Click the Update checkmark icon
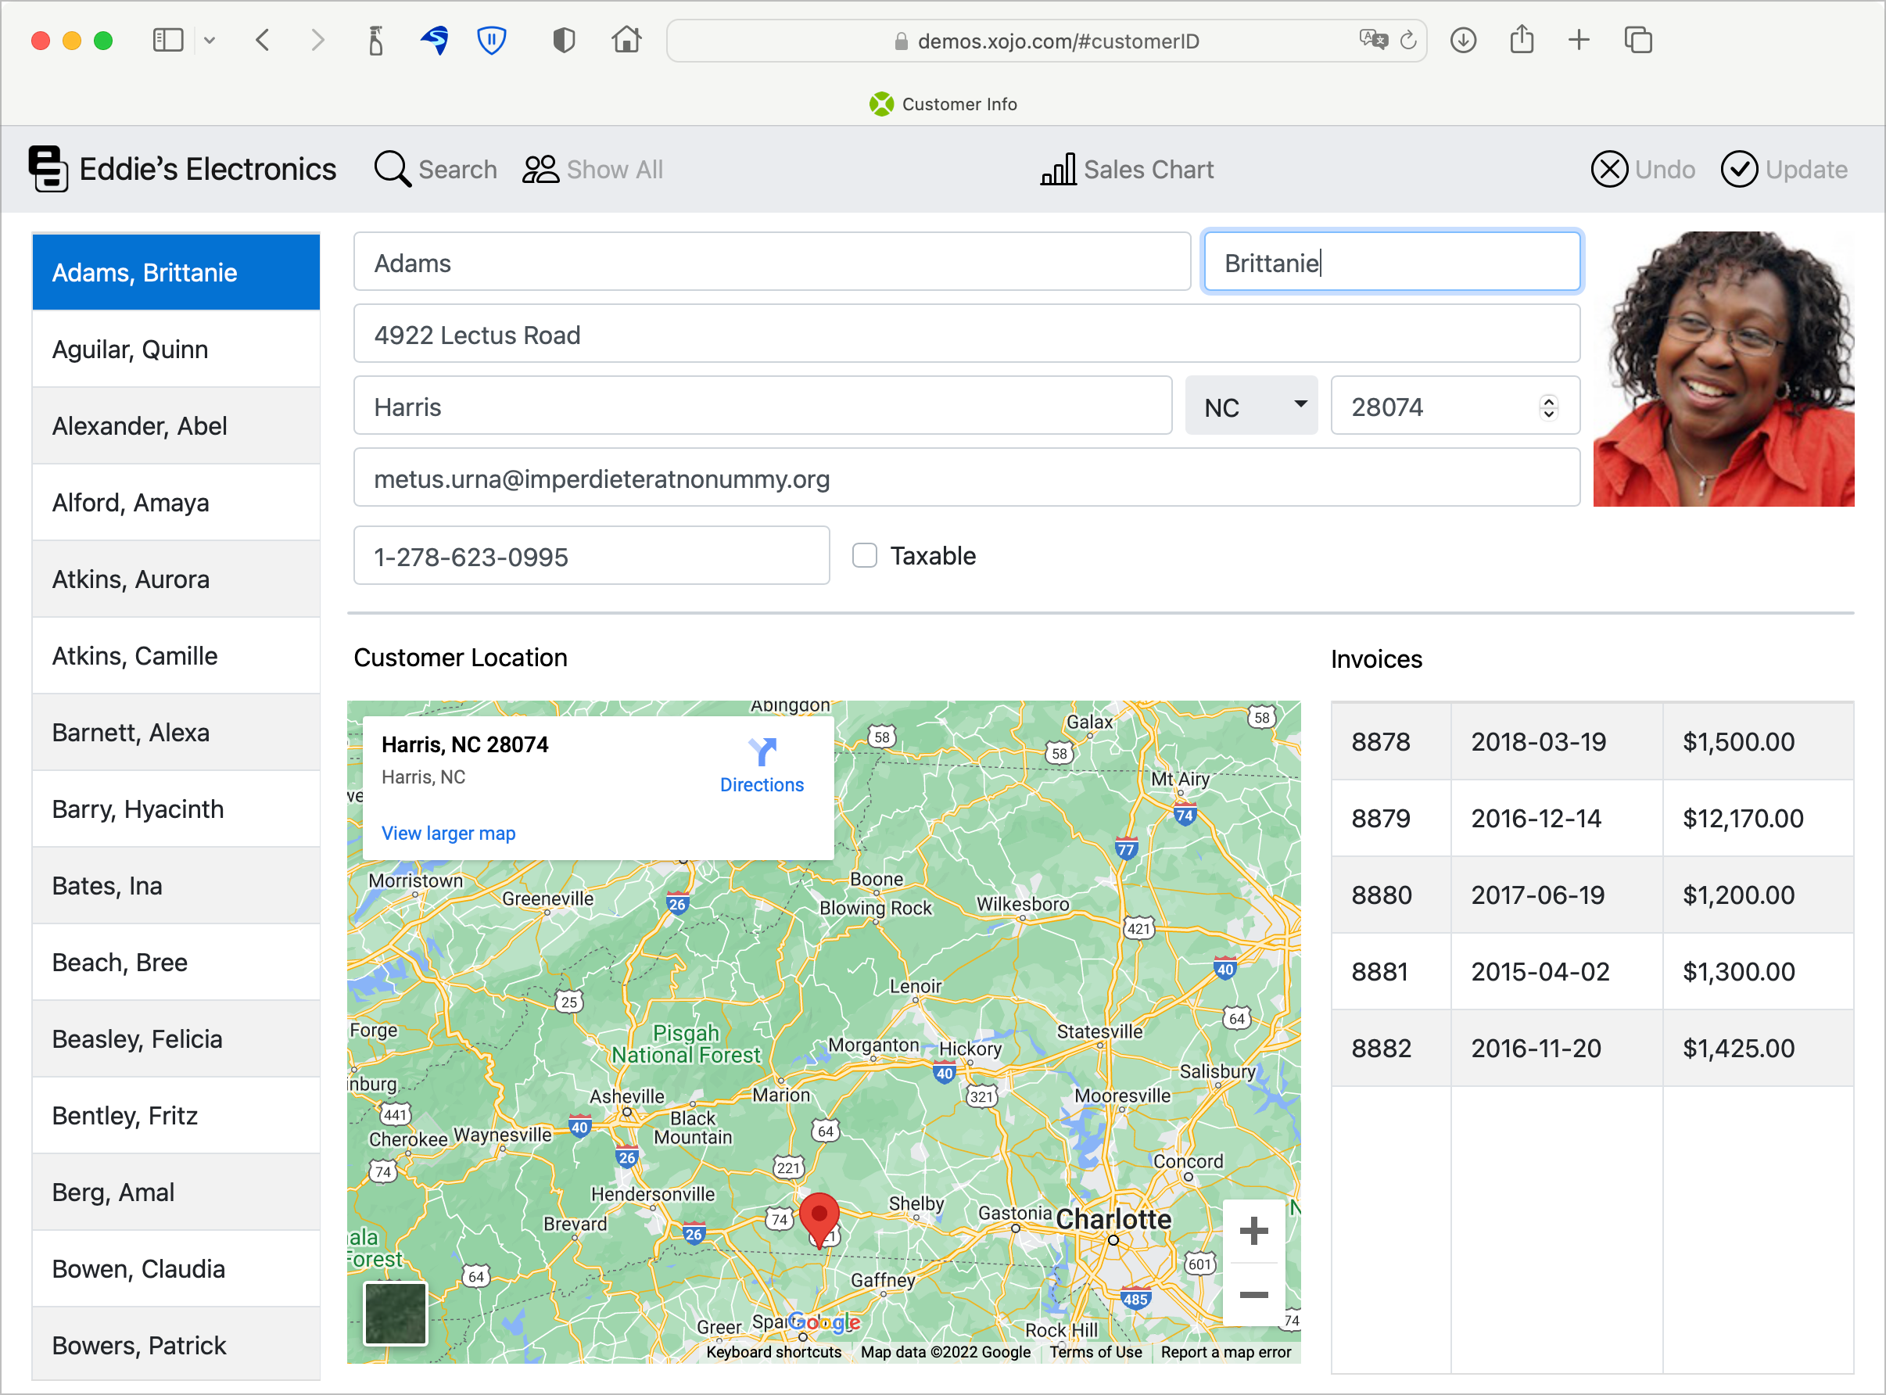 coord(1739,170)
